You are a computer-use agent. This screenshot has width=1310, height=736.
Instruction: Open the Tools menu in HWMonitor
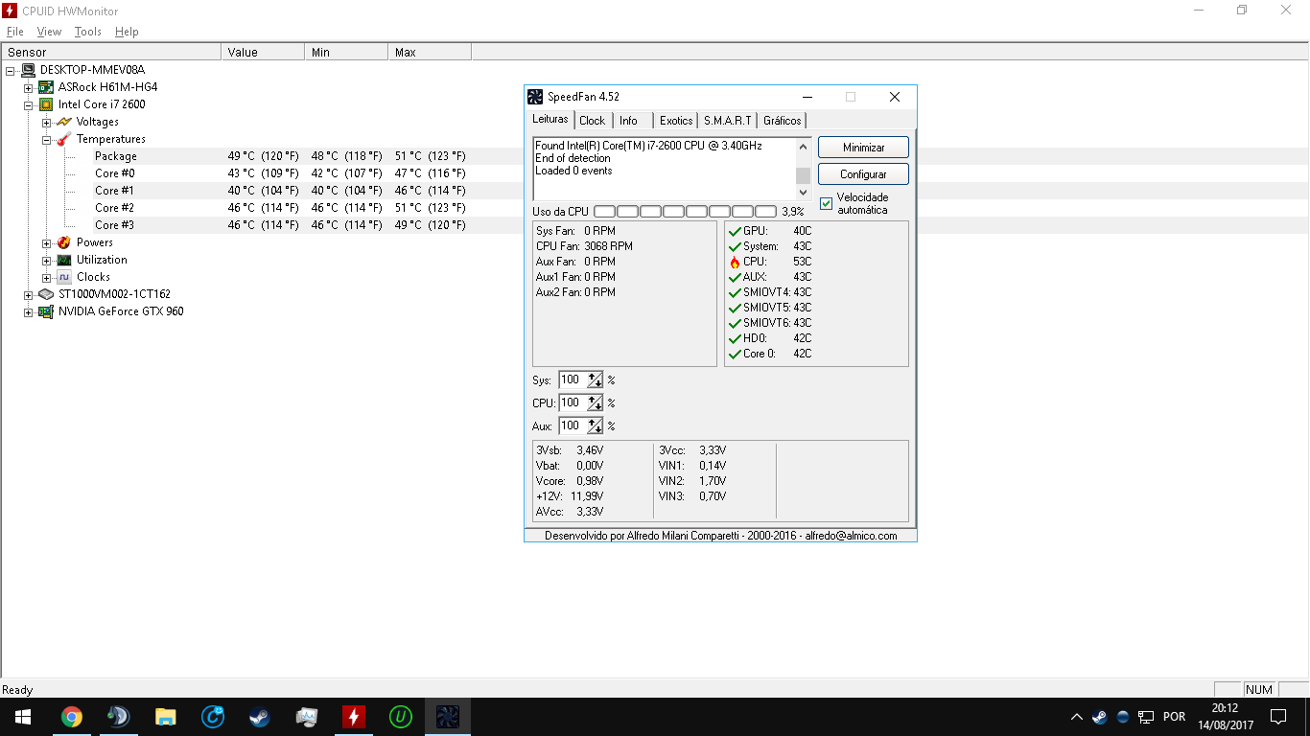(88, 32)
